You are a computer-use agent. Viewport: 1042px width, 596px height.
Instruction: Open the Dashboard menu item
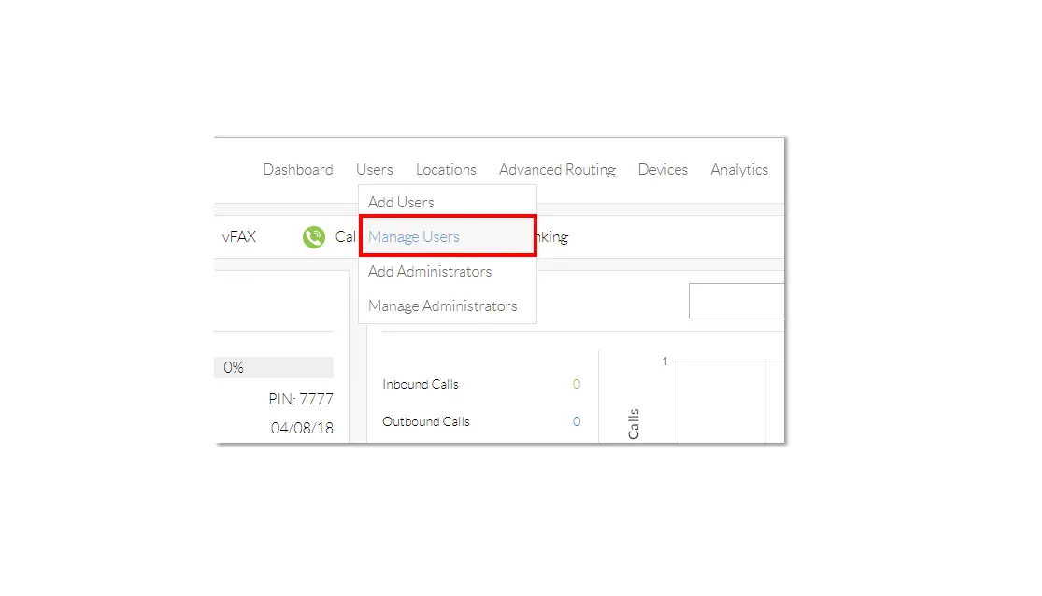[297, 170]
